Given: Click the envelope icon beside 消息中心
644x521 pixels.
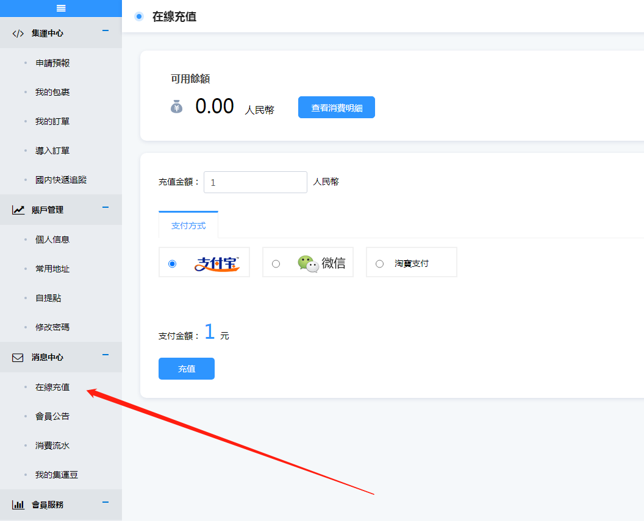Looking at the screenshot, I should 18,358.
